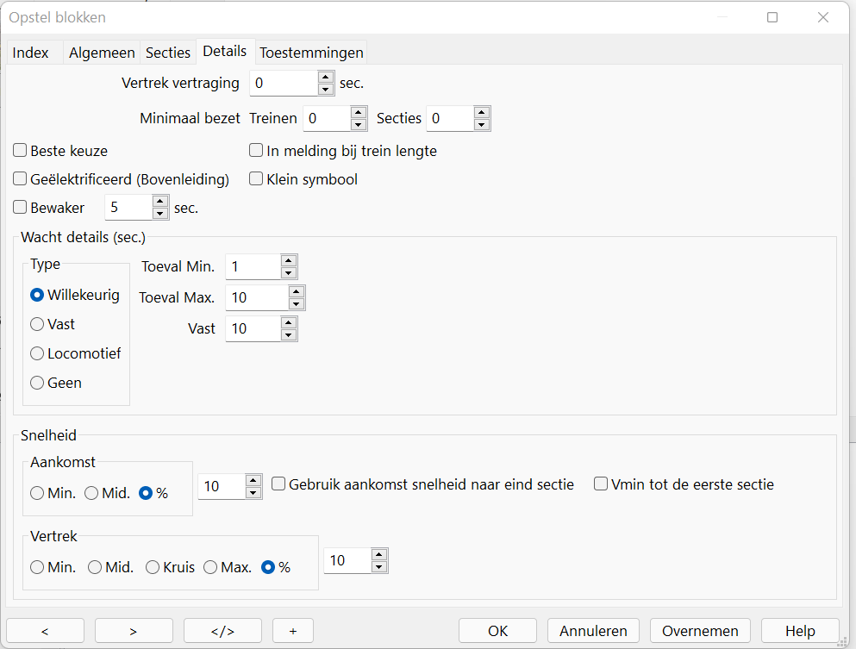Increase Aankomst percentage spinner value
856x649 pixels.
[253, 480]
